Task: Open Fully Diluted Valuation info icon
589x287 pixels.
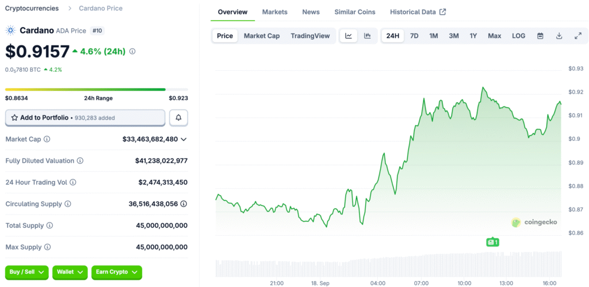Action: pyautogui.click(x=80, y=161)
